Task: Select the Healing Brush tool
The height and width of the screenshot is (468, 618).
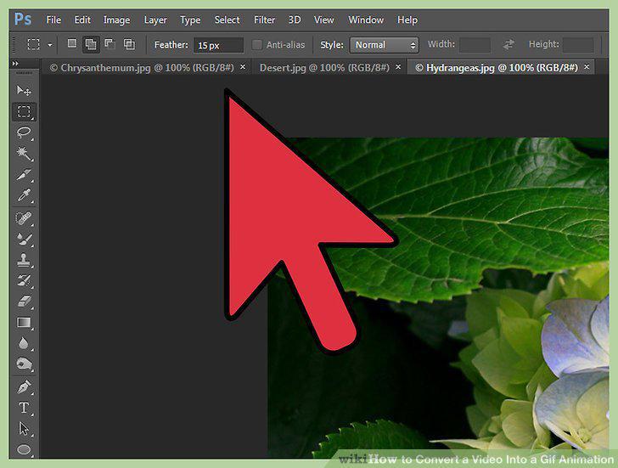Action: (24, 218)
